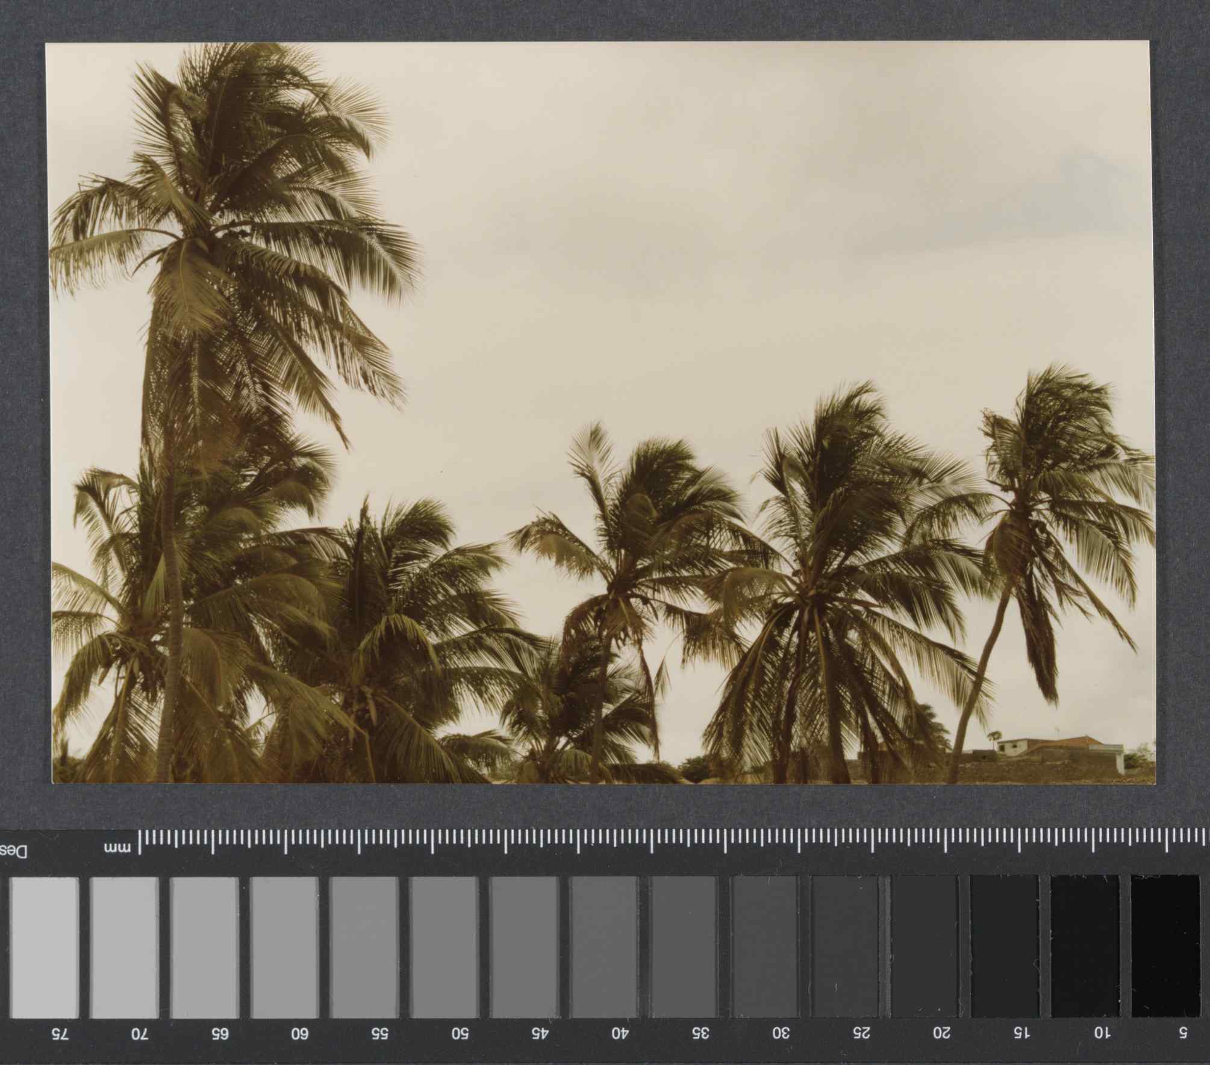Select the gray swatch labeled 25

pos(844,948)
